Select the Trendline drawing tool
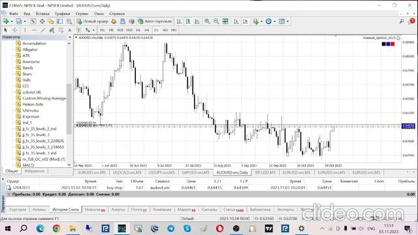Screen dimensions: 418x235 click(43, 30)
